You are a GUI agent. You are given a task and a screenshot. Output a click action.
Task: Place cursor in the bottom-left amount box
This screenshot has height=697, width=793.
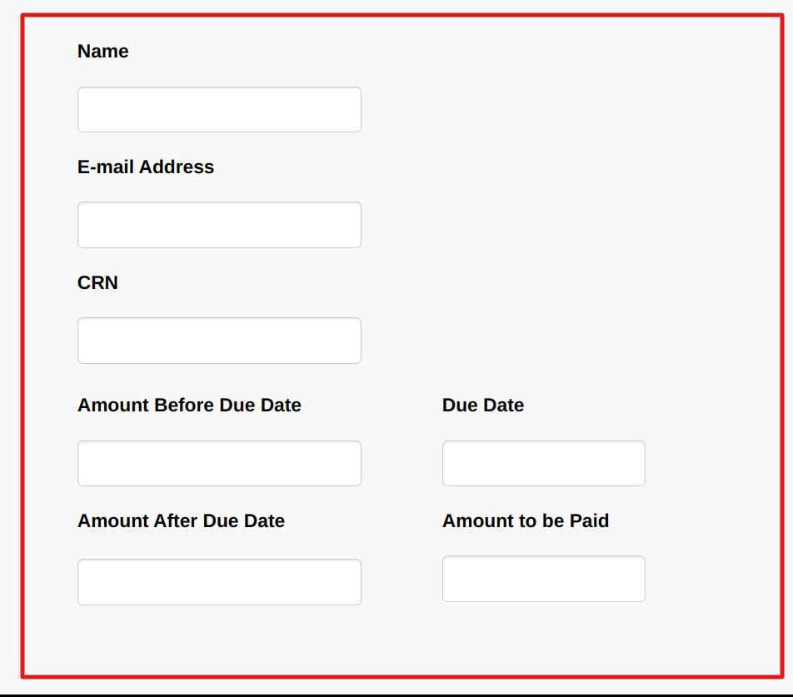(x=219, y=582)
